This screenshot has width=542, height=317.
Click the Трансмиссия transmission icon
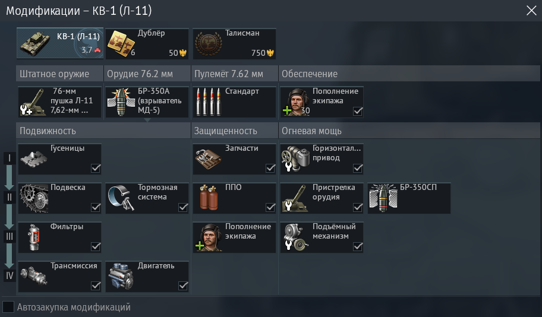33,275
